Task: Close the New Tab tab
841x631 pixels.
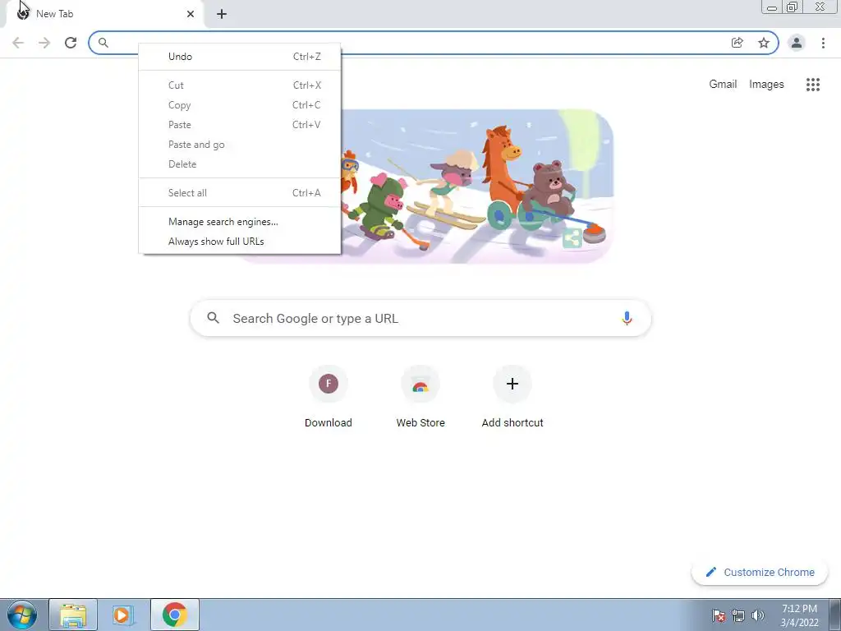Action: click(191, 14)
